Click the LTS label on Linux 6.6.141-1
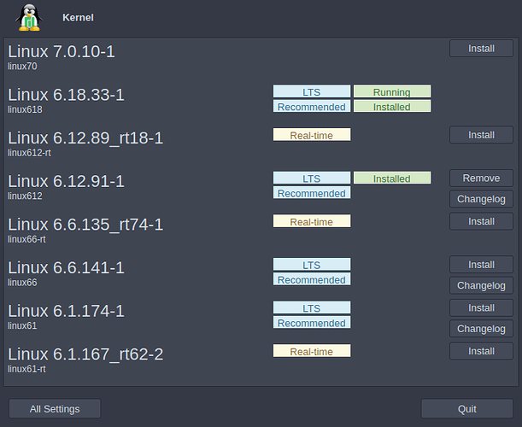This screenshot has height=427, width=522. (312, 265)
